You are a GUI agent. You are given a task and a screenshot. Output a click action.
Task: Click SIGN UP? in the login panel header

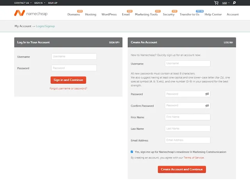tap(114, 43)
